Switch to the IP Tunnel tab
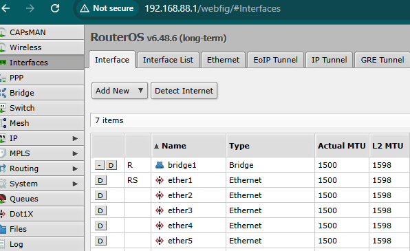Screen dimensions: 410x251 330,60
